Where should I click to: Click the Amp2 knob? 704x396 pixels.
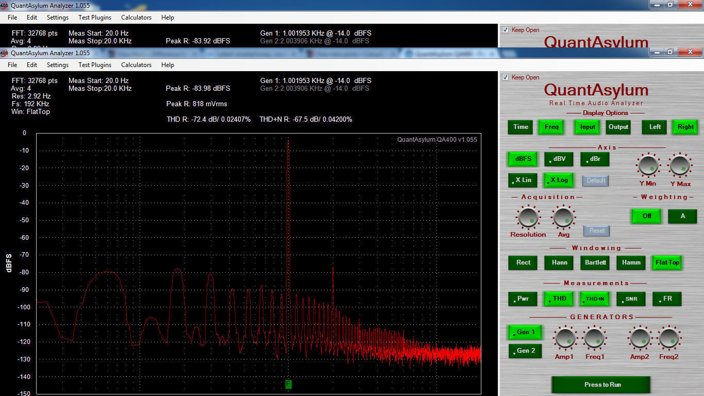coord(640,338)
